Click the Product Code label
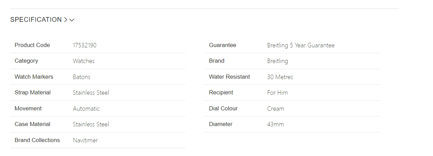 pos(32,45)
